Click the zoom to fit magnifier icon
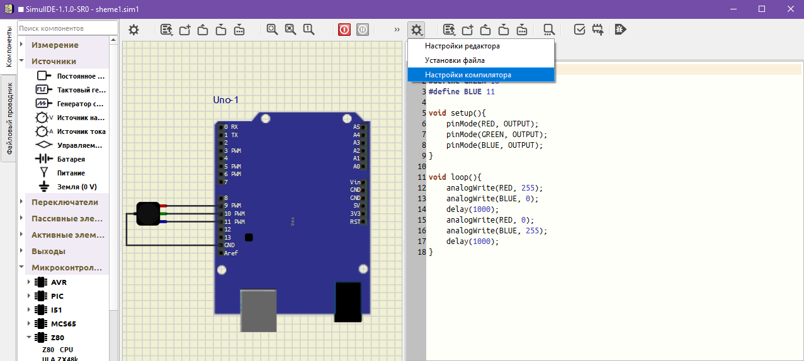The width and height of the screenshot is (804, 361). click(x=272, y=30)
